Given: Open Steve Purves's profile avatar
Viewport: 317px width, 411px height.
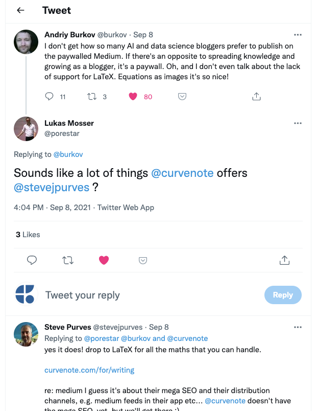Looking at the screenshot, I should point(26,334).
